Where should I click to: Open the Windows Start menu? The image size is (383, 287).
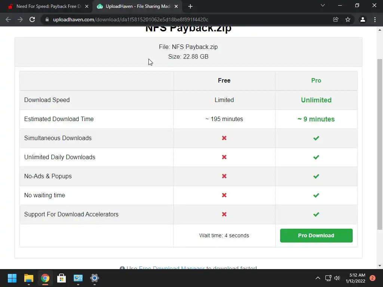pos(12,278)
